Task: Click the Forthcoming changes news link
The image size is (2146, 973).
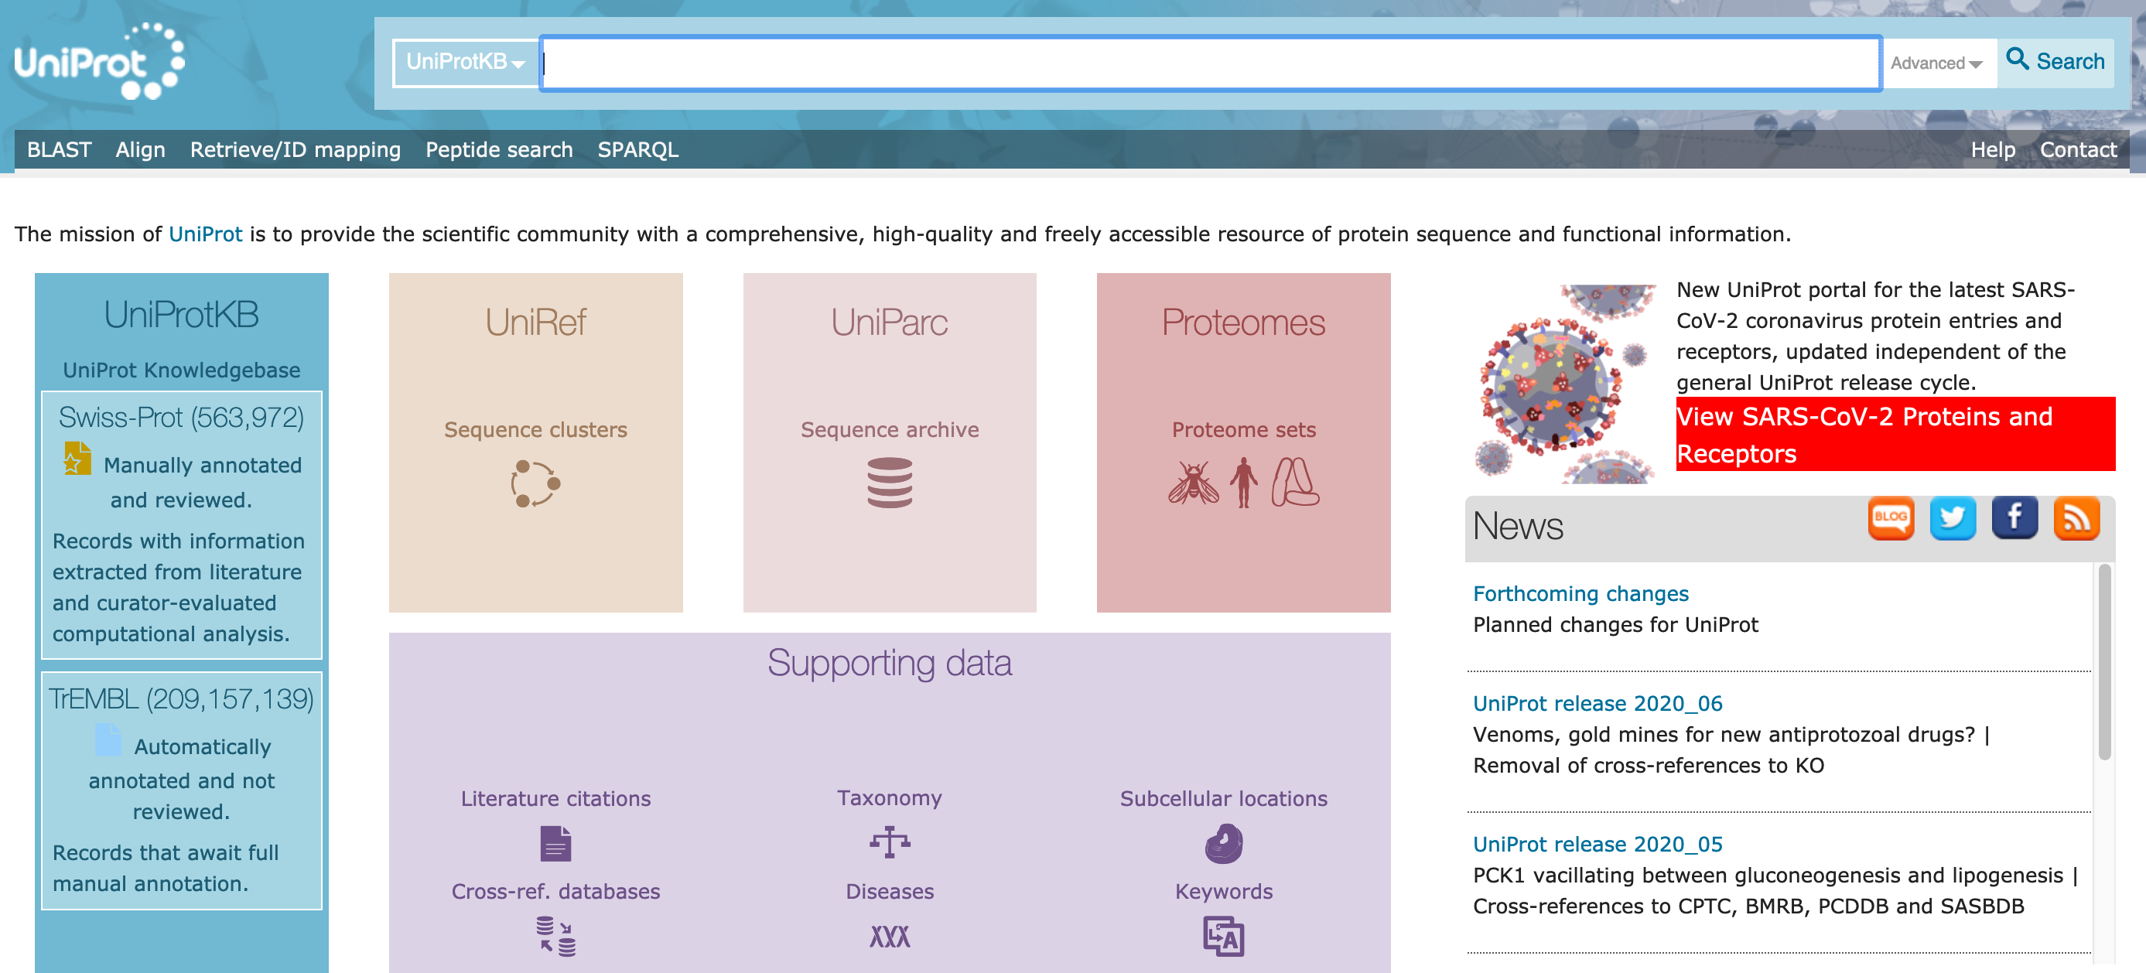Action: [x=1580, y=592]
